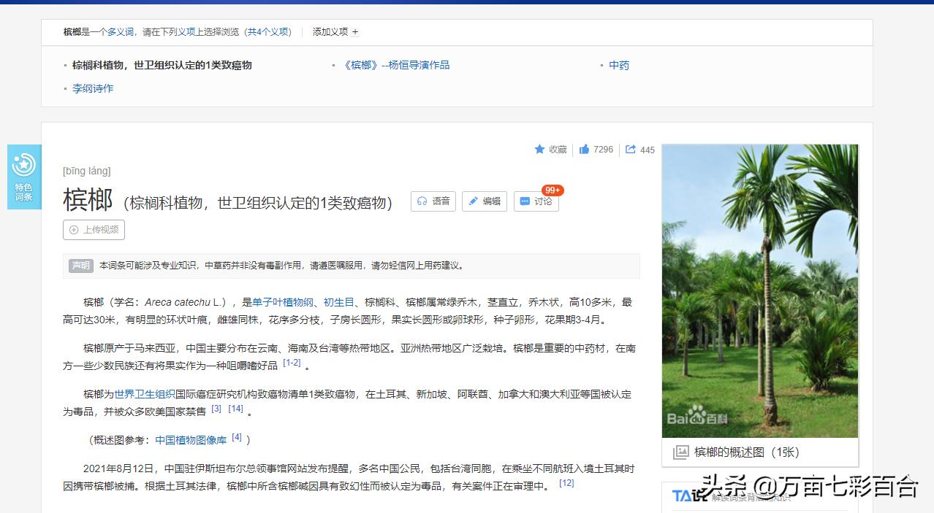Click the headphone icon to hear 语音 reading
The image size is (934, 513).
[x=422, y=201]
